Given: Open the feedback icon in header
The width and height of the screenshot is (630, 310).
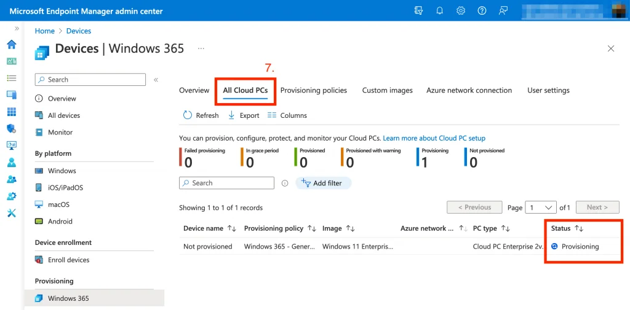Looking at the screenshot, I should point(503,10).
